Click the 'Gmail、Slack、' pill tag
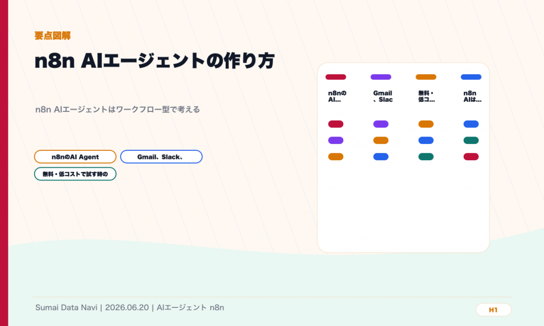Viewport: 544px width, 326px height. pos(161,157)
